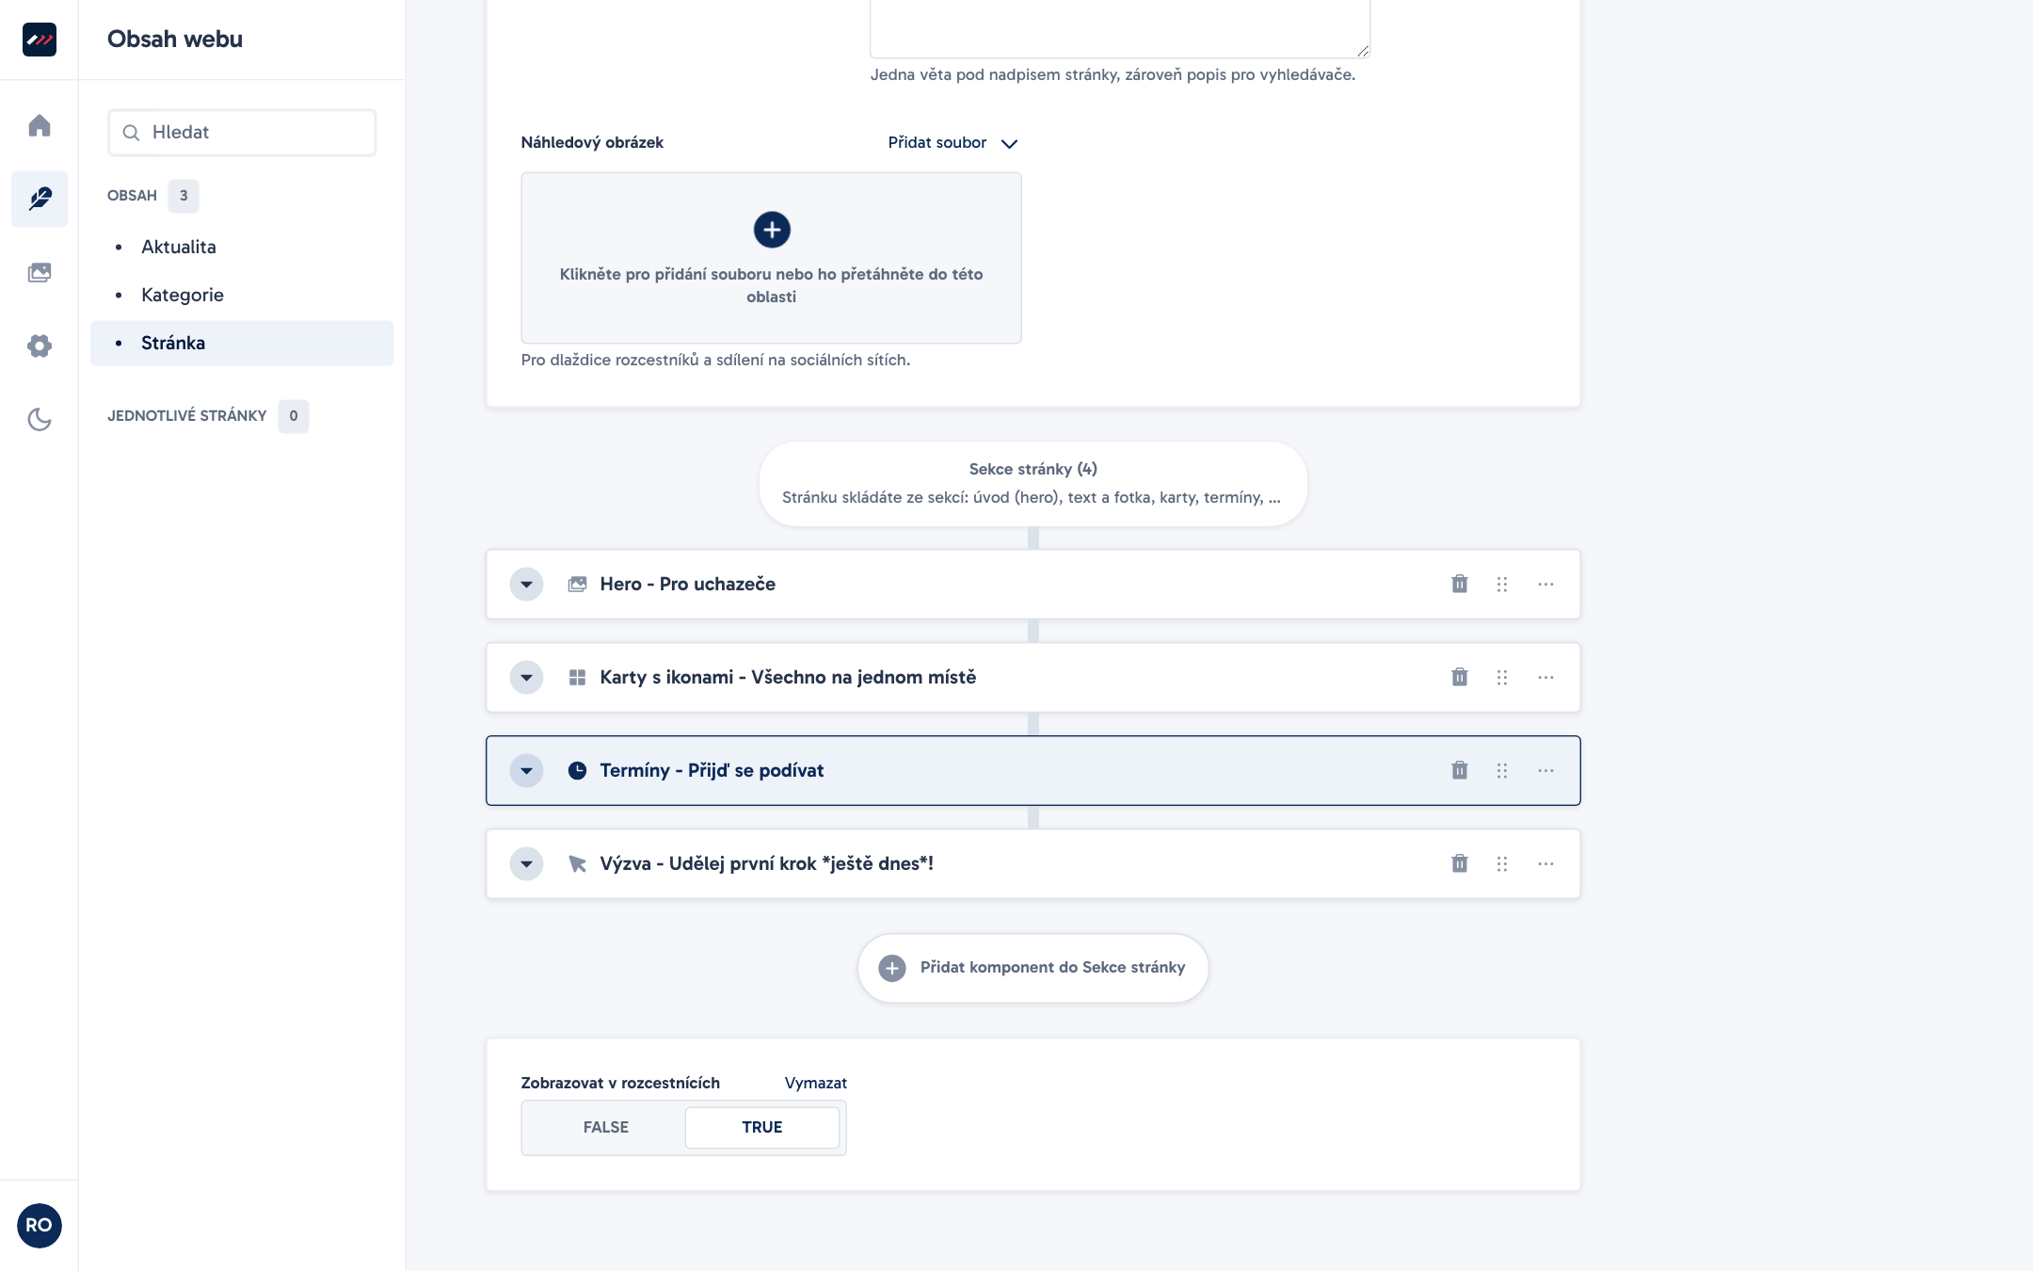Click the Vymazat link
2033x1271 pixels.
click(x=816, y=1083)
